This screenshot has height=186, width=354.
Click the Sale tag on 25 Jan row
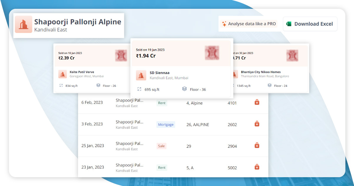[161, 146]
